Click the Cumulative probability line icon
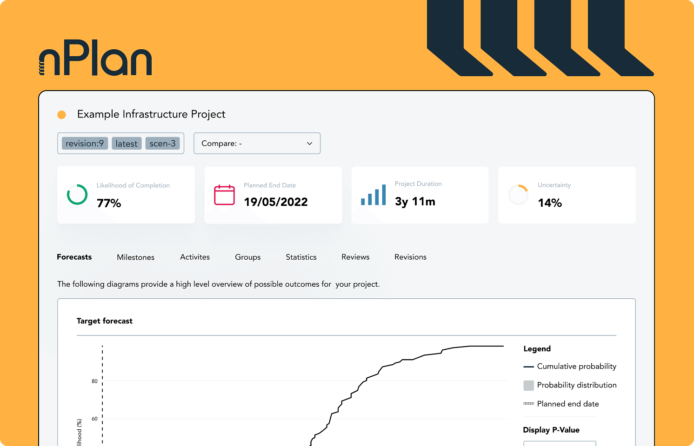 coord(528,367)
